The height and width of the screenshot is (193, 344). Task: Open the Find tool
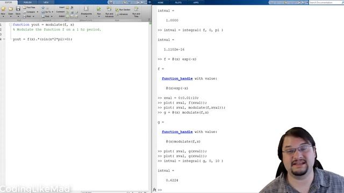click(x=46, y=17)
